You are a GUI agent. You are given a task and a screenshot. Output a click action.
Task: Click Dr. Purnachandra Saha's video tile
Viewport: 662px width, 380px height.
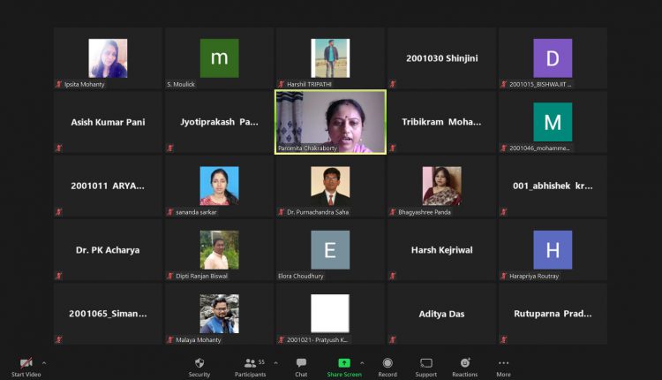(x=330, y=186)
